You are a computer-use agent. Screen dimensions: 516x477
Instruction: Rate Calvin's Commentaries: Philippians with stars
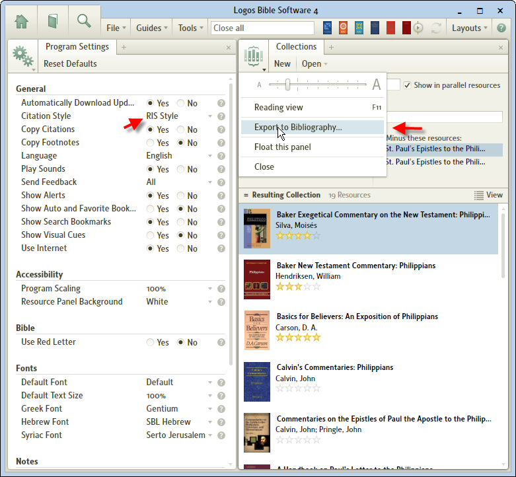point(298,388)
